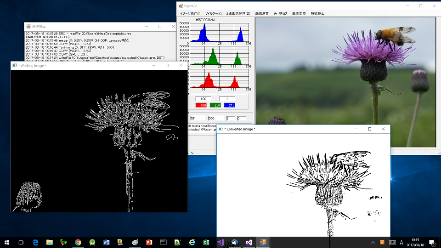Launch Microsoft Edge from the taskbar

click(35, 242)
